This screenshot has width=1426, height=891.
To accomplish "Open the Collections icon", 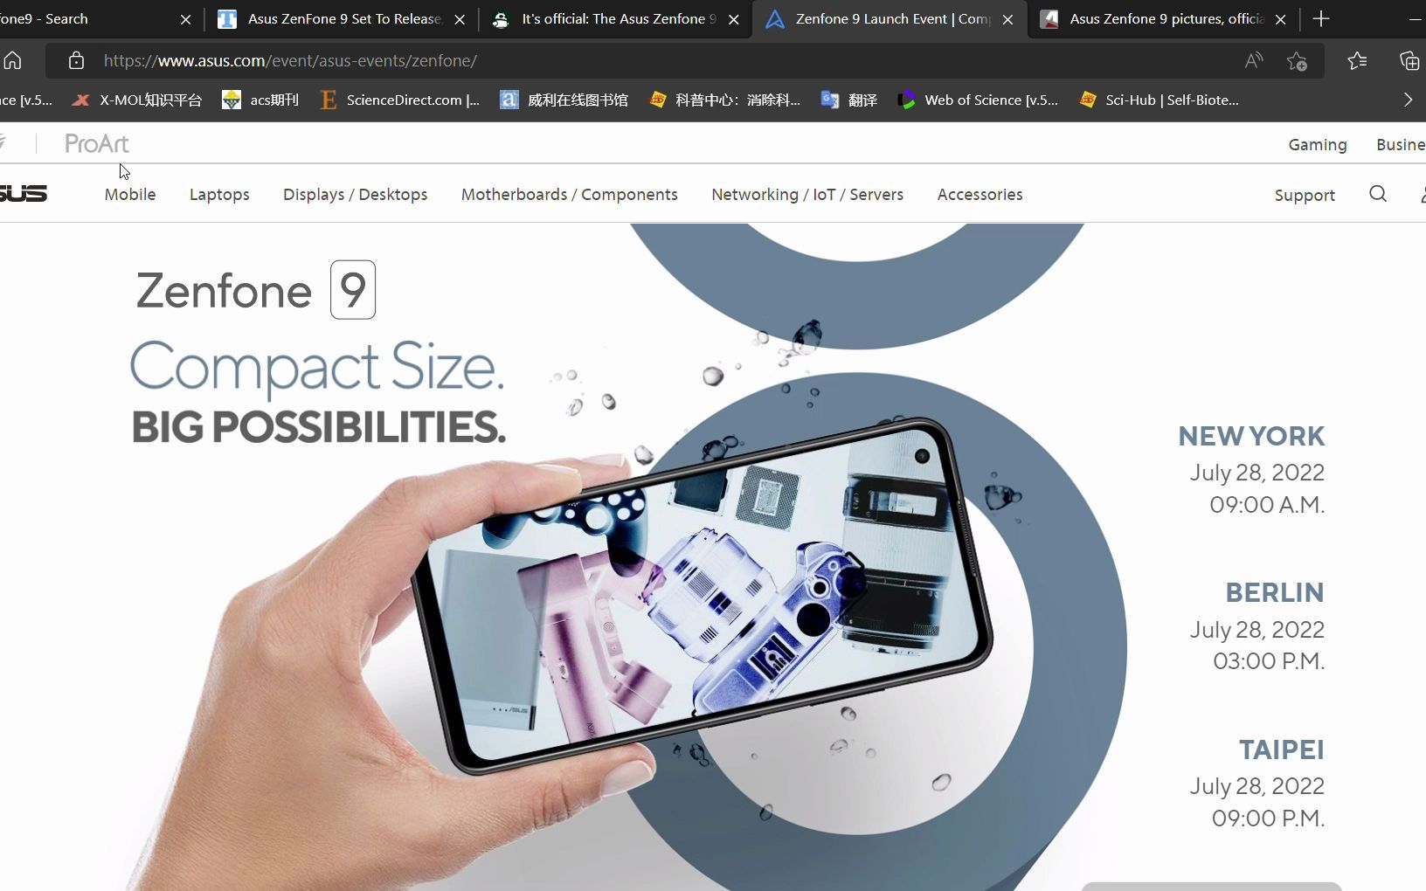I will point(1409,60).
